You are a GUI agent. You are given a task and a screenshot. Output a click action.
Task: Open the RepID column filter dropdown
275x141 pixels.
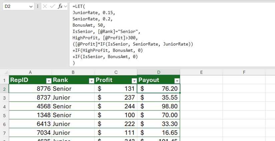tap(49, 81)
